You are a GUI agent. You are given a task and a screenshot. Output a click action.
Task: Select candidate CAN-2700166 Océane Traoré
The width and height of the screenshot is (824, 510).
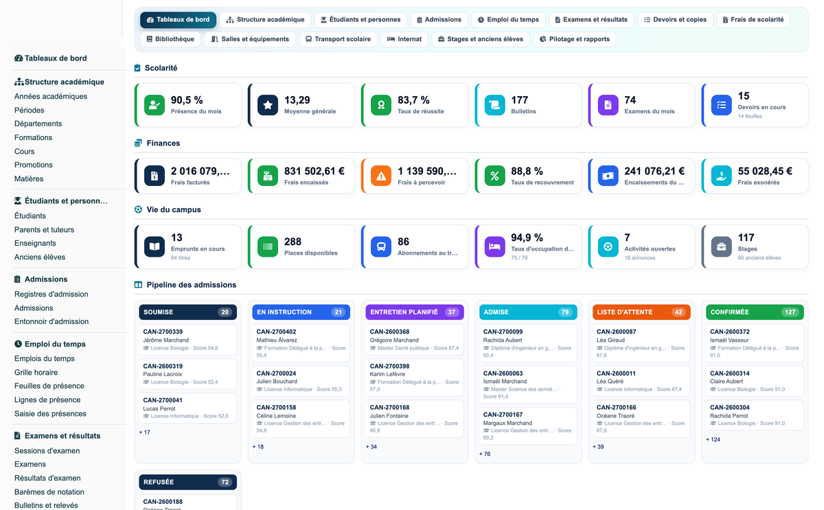641,419
